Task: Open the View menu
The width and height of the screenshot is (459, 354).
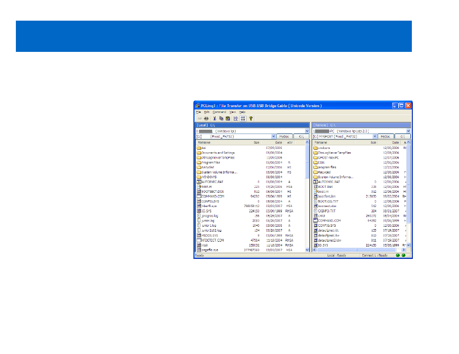Action: [x=233, y=112]
